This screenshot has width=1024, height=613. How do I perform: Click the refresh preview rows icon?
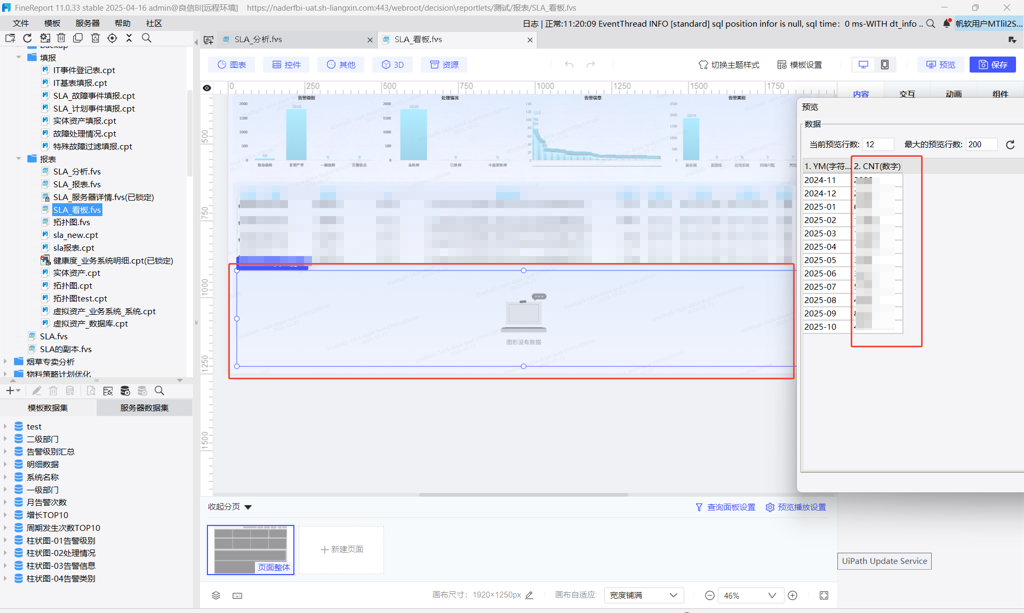[1010, 145]
